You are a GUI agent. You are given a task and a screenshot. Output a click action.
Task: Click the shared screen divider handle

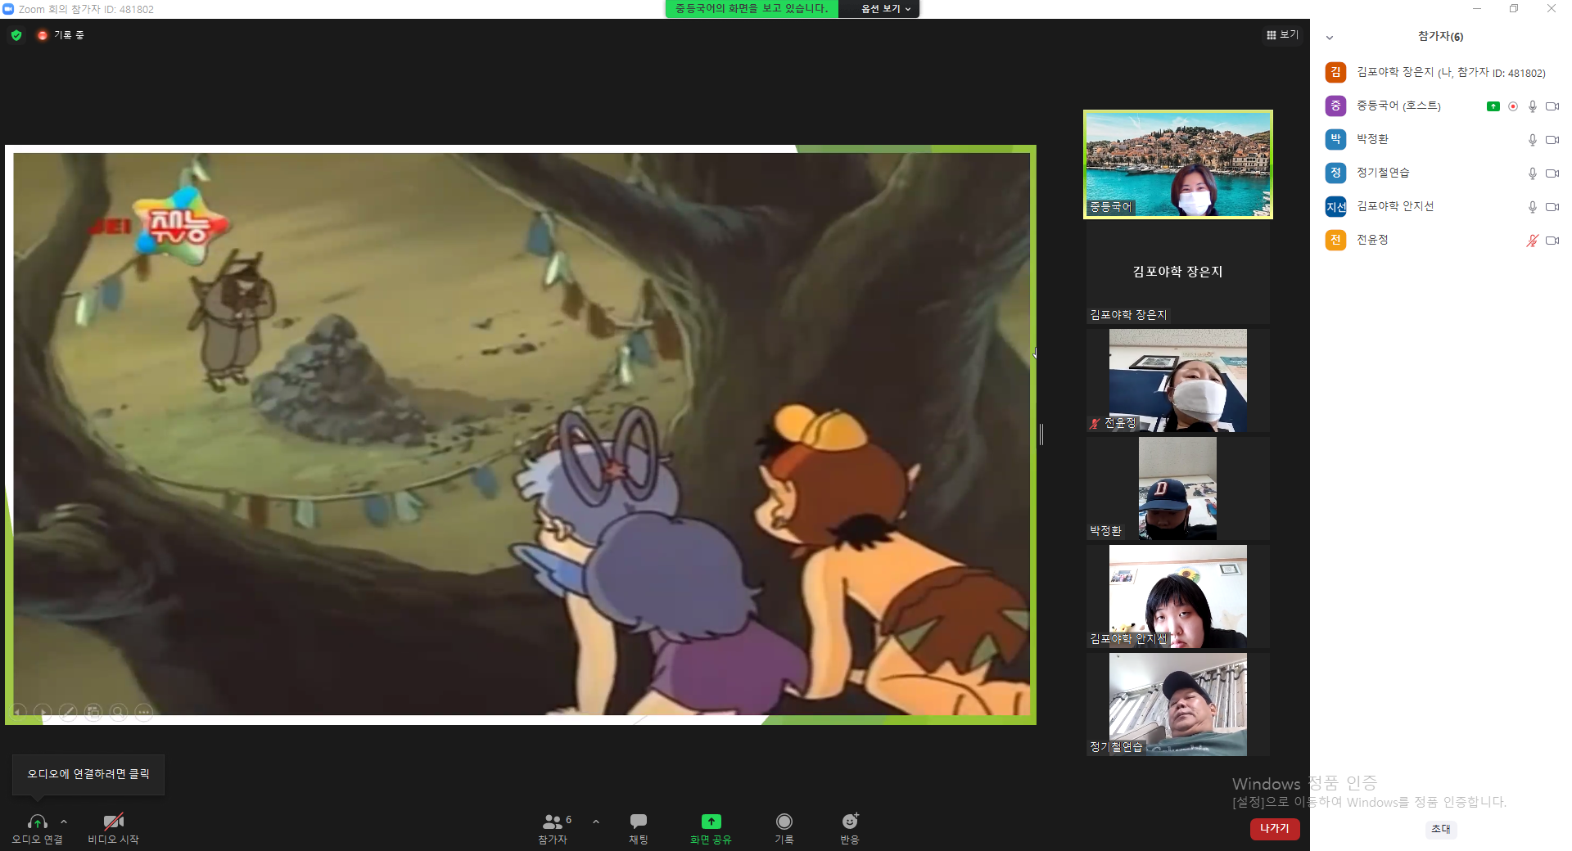click(x=1041, y=435)
